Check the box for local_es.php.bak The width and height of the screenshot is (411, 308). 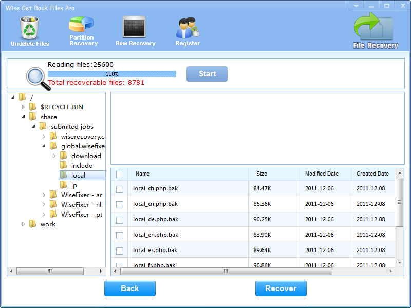[x=120, y=251]
